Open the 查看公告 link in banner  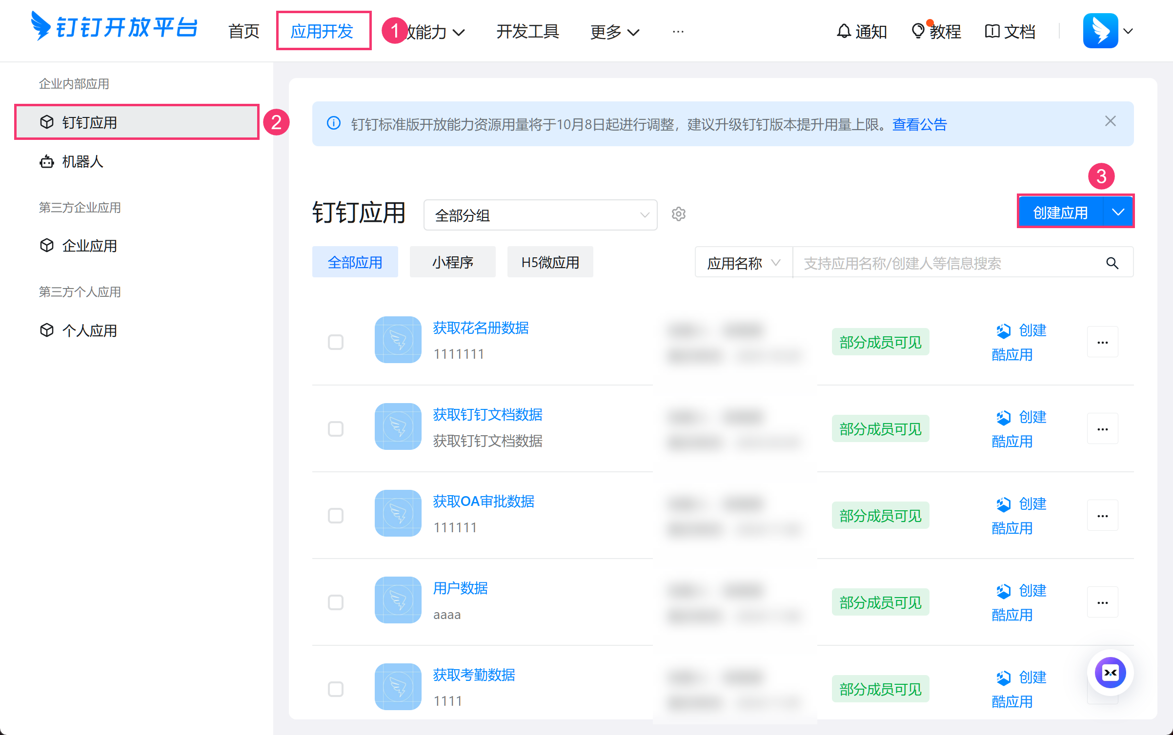(x=919, y=124)
